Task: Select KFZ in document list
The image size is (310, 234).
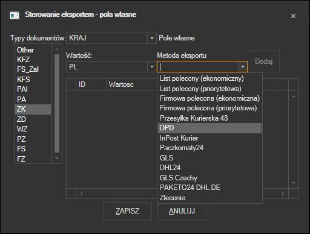Action: [33, 60]
